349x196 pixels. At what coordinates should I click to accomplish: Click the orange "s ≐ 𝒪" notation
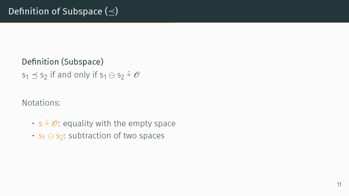click(48, 123)
